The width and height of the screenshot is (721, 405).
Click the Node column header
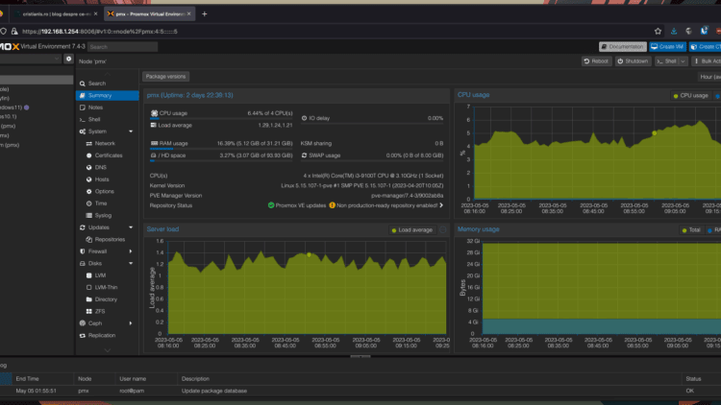point(94,379)
